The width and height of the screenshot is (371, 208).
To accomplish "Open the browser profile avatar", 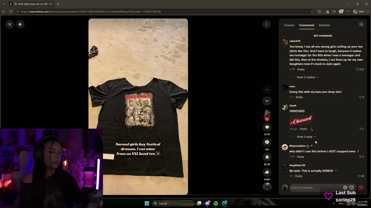I will tap(341, 12).
